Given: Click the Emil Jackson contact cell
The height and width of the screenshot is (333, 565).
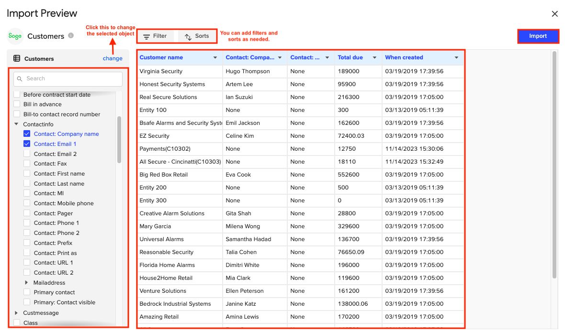Looking at the screenshot, I should [x=255, y=123].
